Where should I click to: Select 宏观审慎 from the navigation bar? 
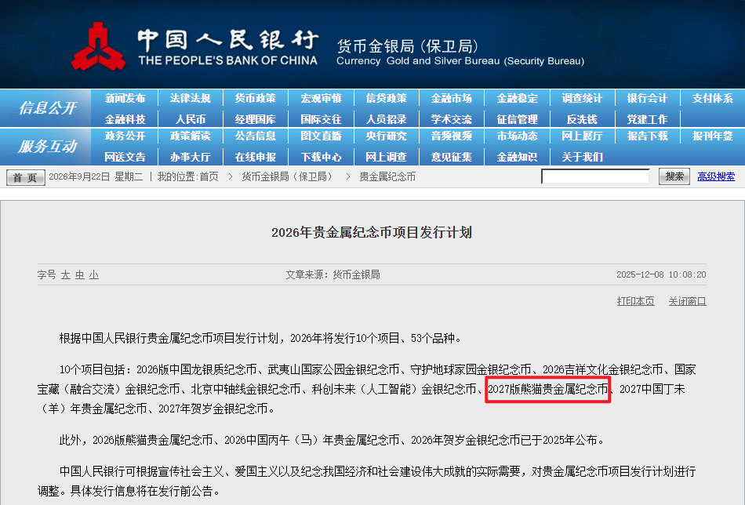tap(321, 98)
